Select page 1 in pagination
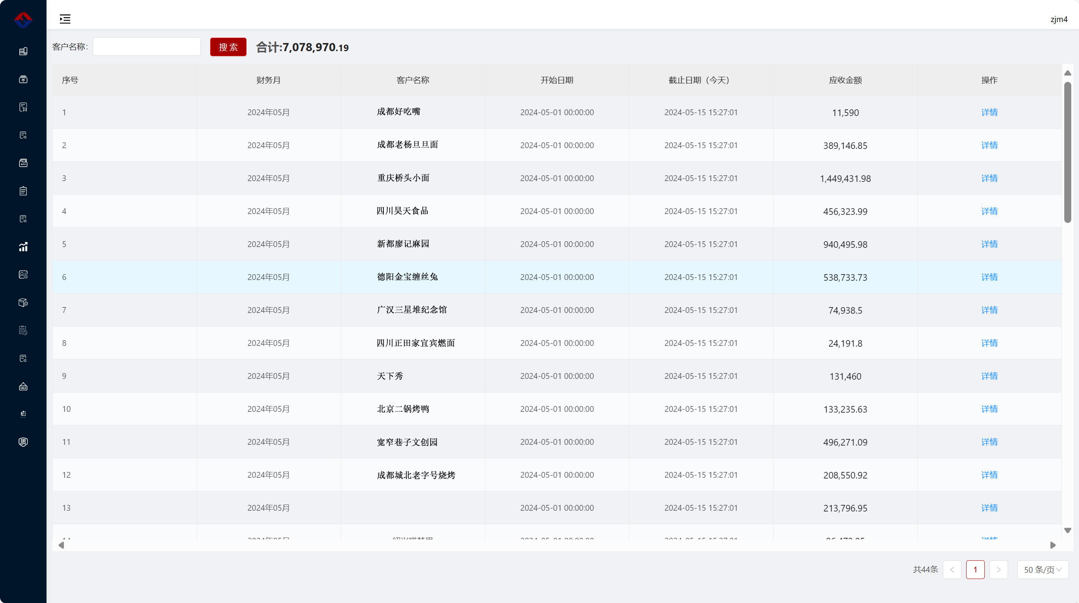This screenshot has height=603, width=1079. [975, 570]
